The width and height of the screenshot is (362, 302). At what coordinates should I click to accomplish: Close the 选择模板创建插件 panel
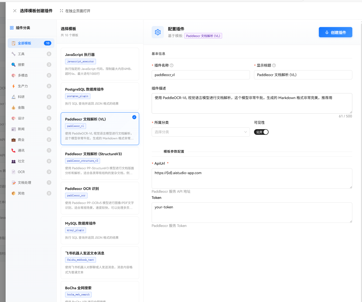(x=15, y=11)
